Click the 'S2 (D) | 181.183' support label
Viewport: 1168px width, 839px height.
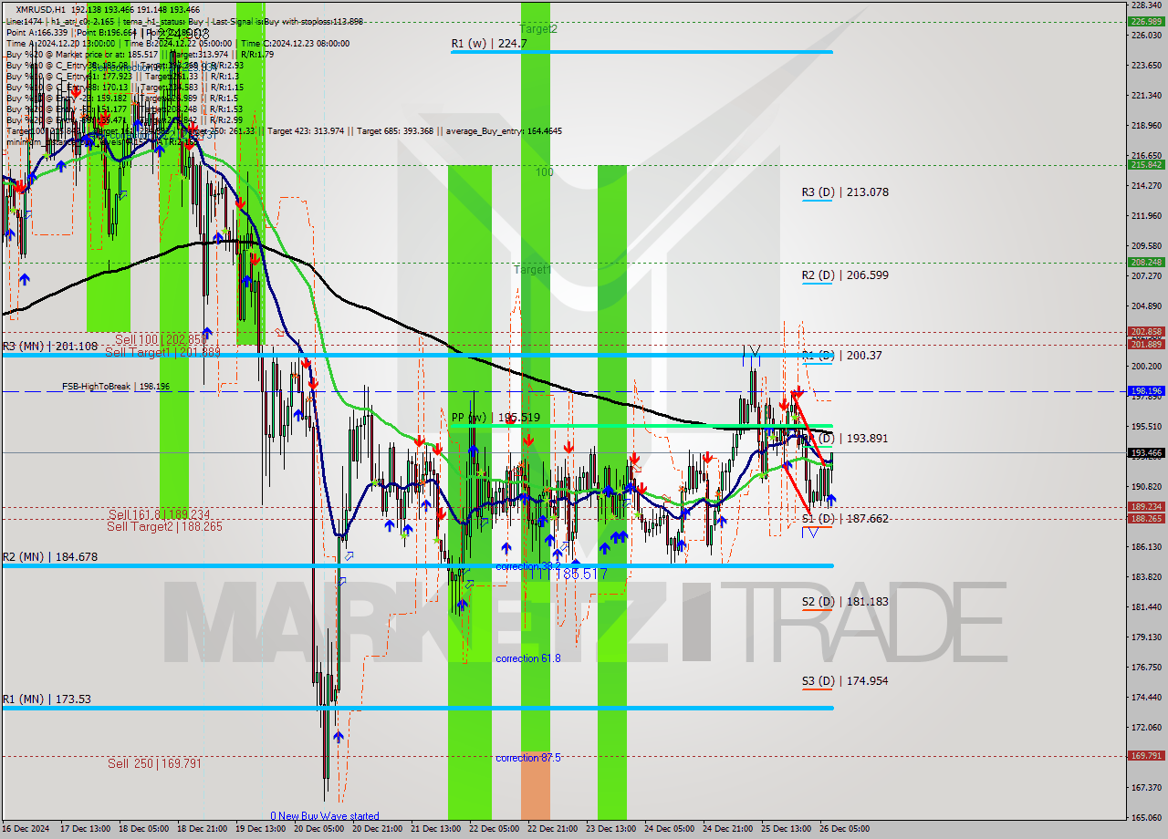point(845,602)
